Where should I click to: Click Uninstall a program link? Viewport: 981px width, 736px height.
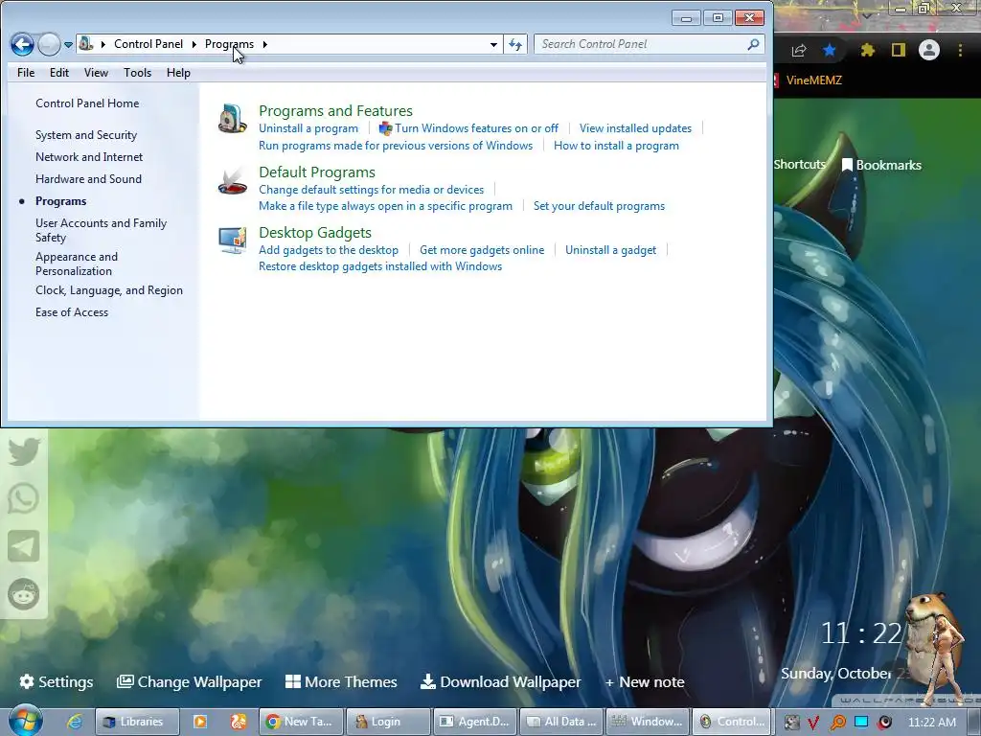(x=308, y=128)
